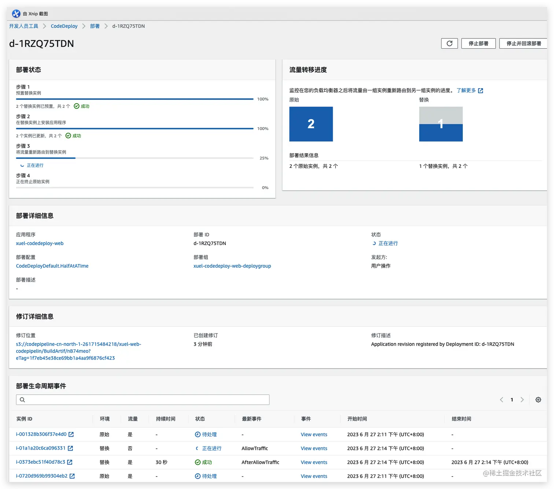Click step 3 in-progress spinner icon
This screenshot has height=489, width=554.
point(22,166)
